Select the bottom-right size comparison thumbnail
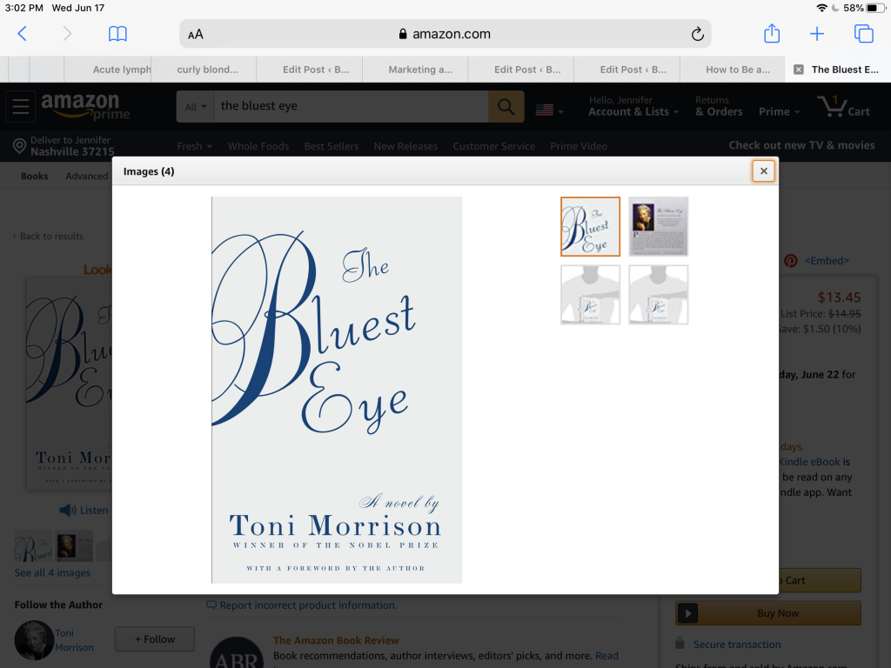The image size is (891, 668). click(658, 295)
